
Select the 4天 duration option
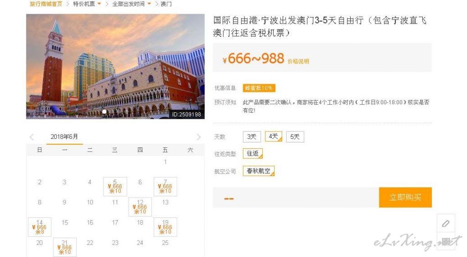click(274, 136)
